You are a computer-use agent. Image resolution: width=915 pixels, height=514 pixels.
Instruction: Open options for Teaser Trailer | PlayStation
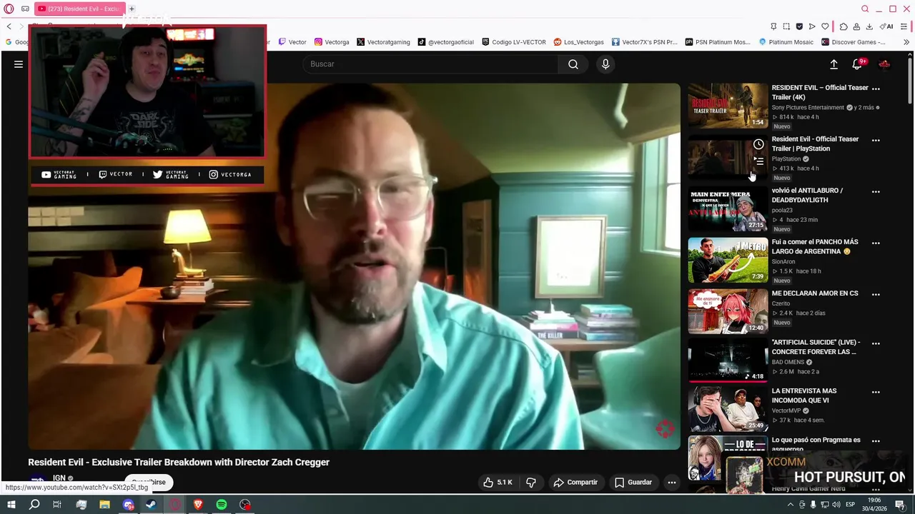876,141
